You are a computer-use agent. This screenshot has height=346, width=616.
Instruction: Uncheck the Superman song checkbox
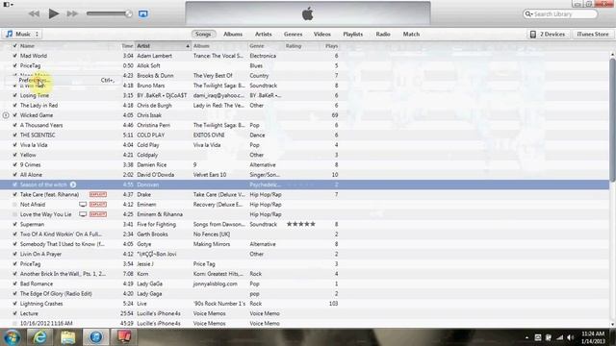coord(15,224)
